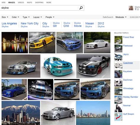Click the Fleetwood text link

[128, 46]
